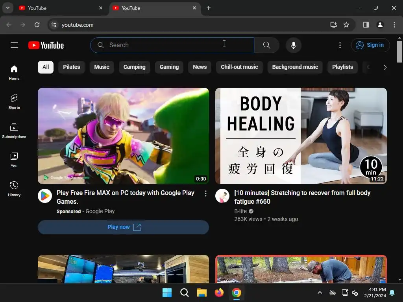Click the magnifier search button
Image resolution: width=403 pixels, height=302 pixels.
[267, 45]
